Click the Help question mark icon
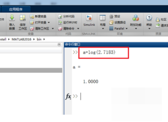This screenshot has width=168, height=122. click(149, 18)
